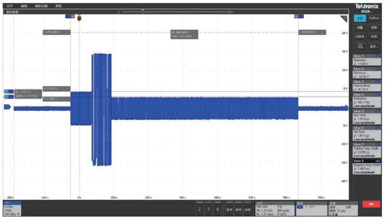This screenshot has width=385, height=220.
Task: Toggle the 光标 cursors button
Action: 359,18
